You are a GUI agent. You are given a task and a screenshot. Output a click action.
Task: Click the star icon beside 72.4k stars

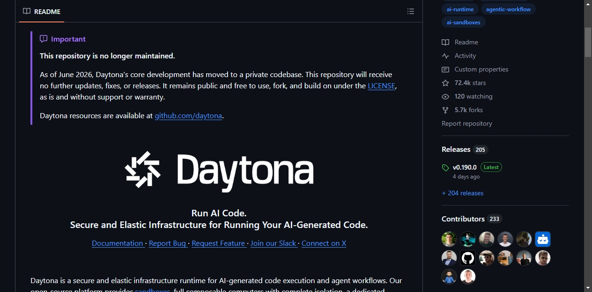pyautogui.click(x=445, y=83)
